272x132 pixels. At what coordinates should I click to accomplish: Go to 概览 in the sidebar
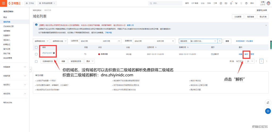pyautogui.click(x=5, y=17)
